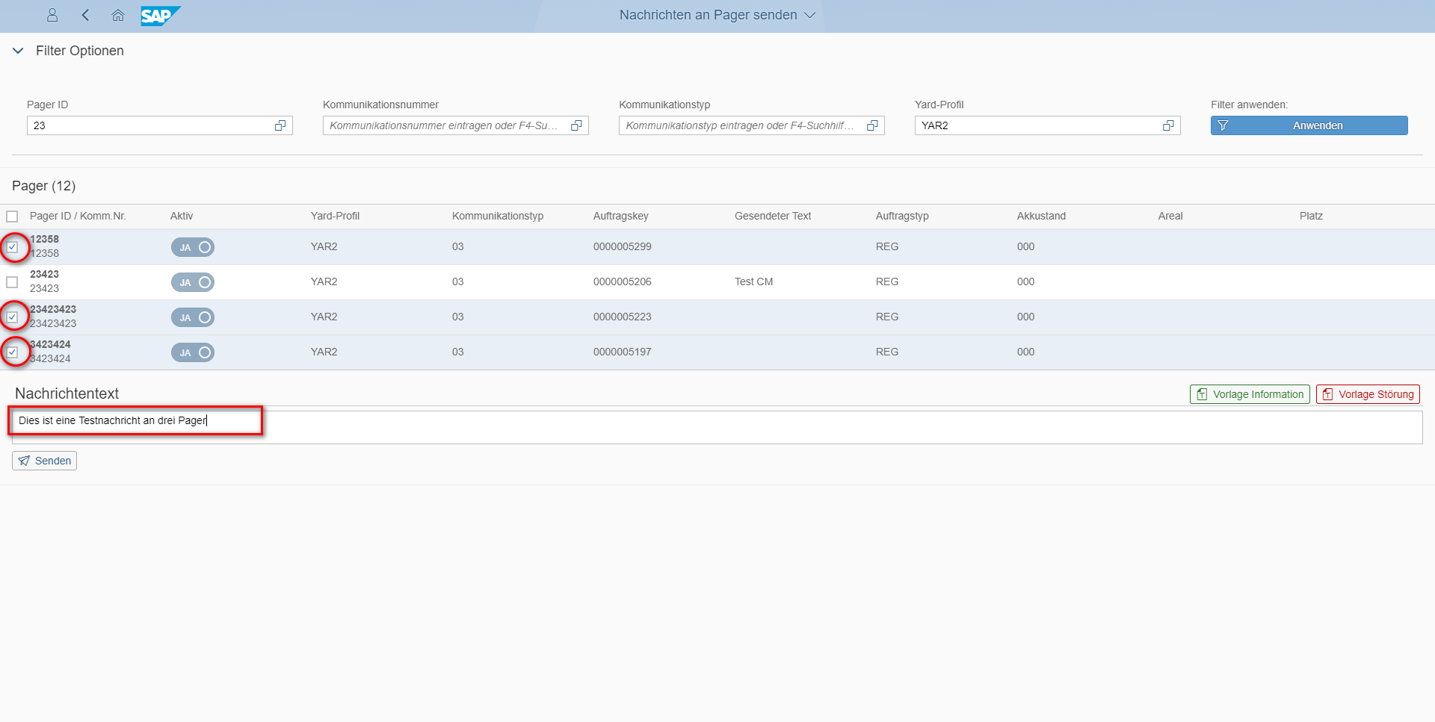Toggle Aktiv switch for pager 3423424

pos(193,352)
